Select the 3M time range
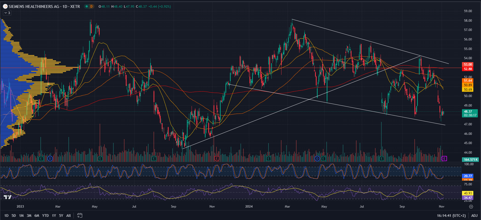This screenshot has height=220, width=481. (x=29, y=216)
